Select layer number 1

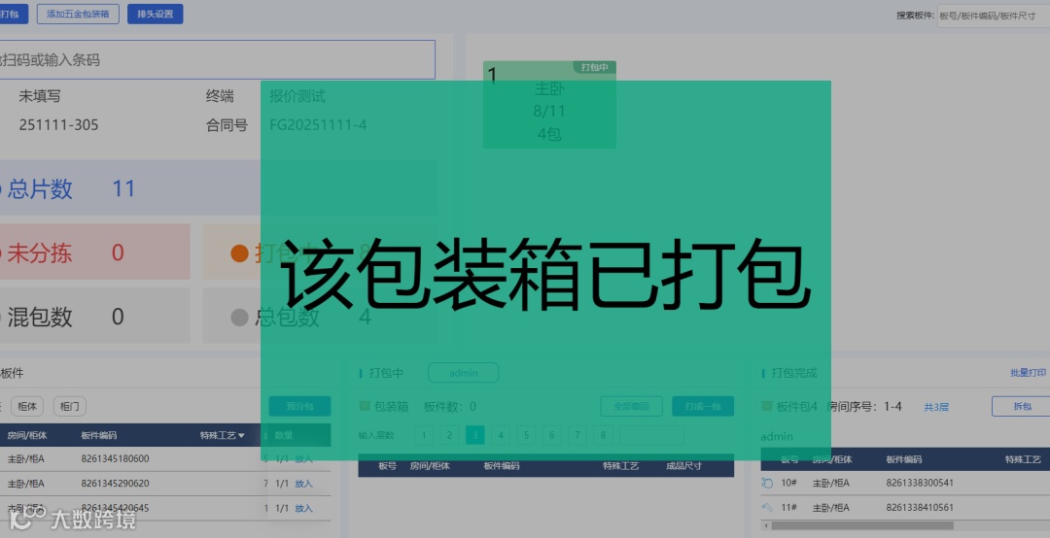[423, 435]
